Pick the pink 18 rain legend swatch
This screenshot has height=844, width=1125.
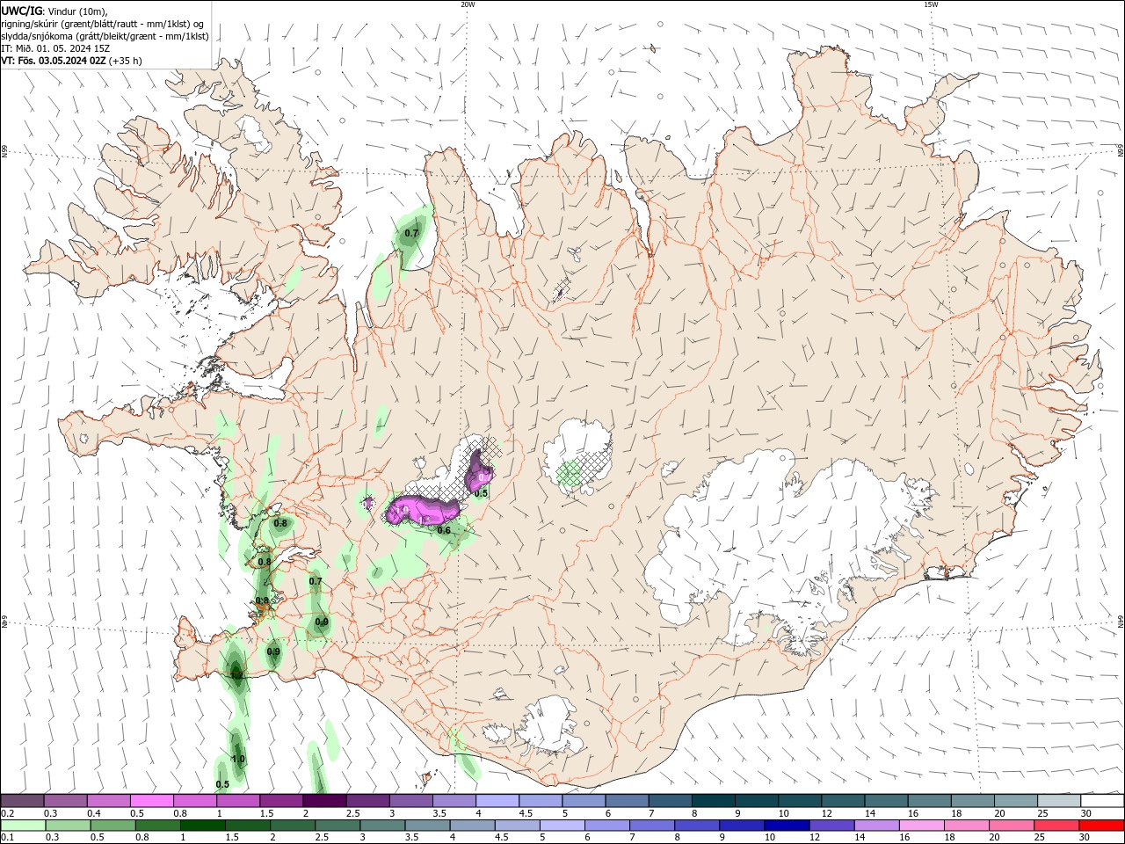966,826
